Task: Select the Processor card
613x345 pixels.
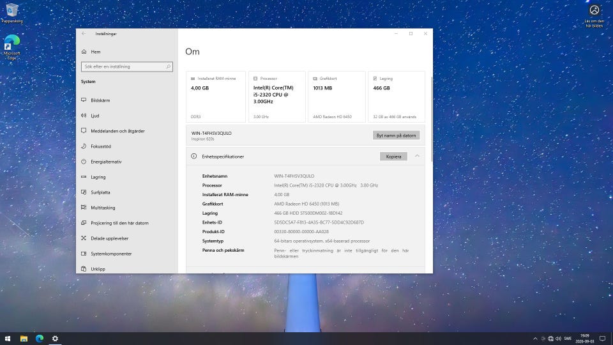Action: pyautogui.click(x=276, y=96)
